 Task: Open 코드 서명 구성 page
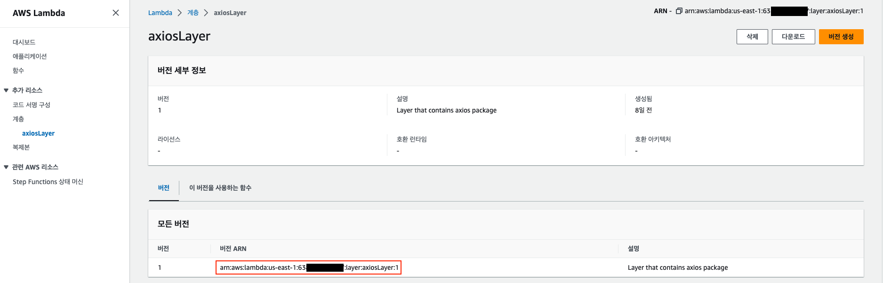32,105
